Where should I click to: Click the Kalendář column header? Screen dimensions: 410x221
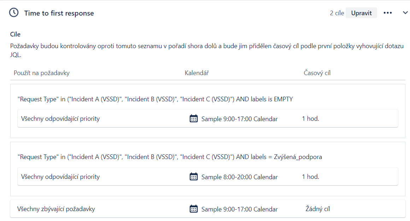(197, 73)
